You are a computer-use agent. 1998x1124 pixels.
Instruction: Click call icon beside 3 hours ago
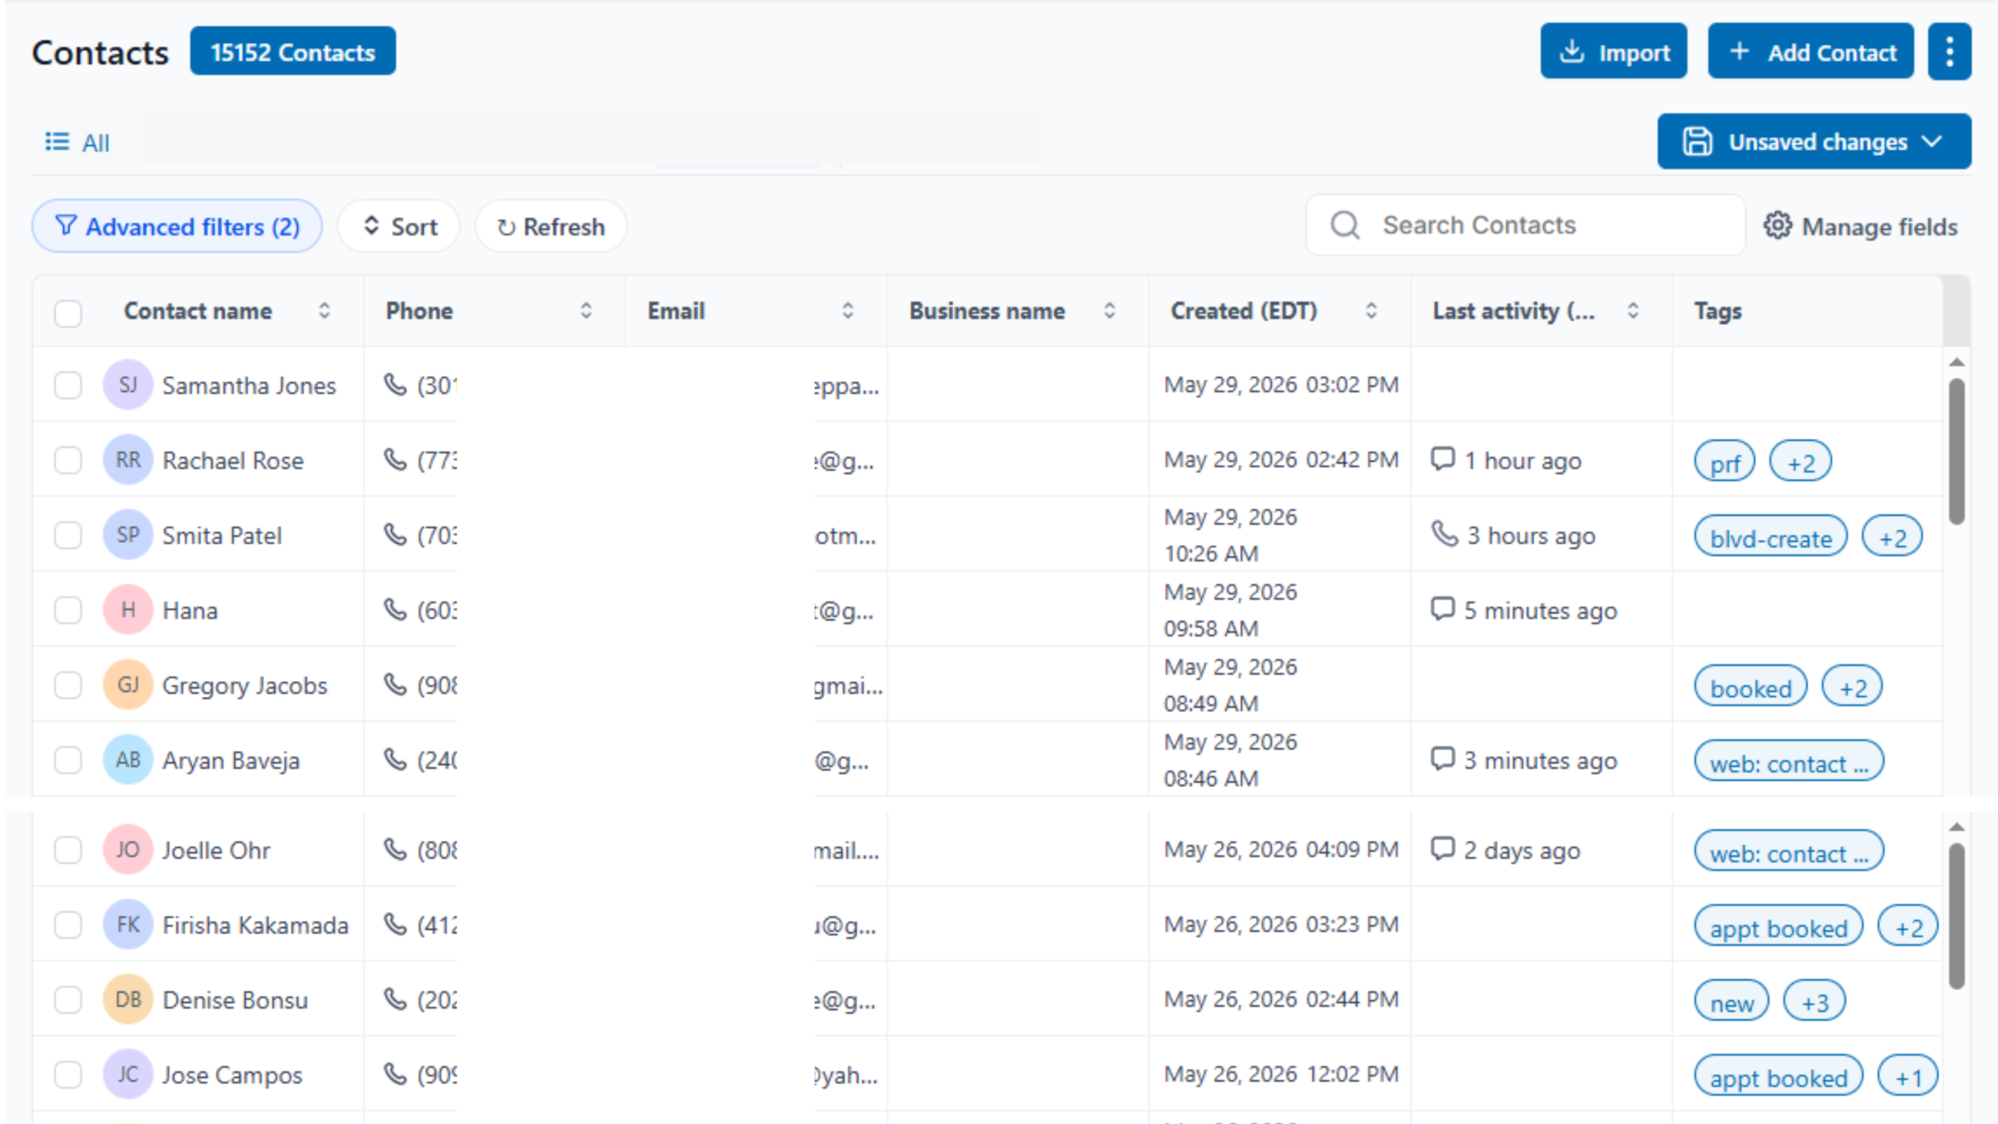1445,535
